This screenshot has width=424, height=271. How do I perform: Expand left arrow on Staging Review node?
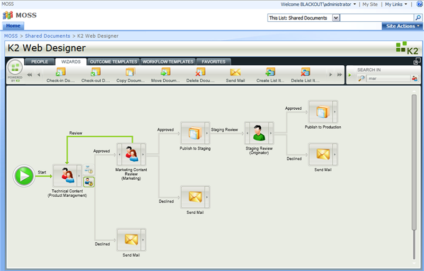247,133
